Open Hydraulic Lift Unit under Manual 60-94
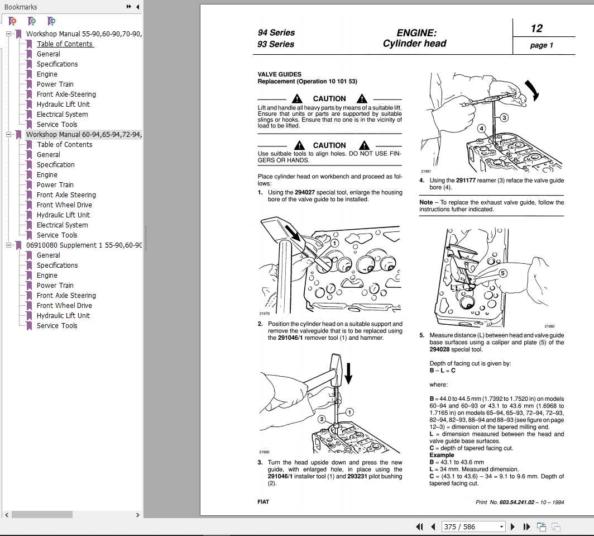This screenshot has height=536, width=594. tap(63, 215)
